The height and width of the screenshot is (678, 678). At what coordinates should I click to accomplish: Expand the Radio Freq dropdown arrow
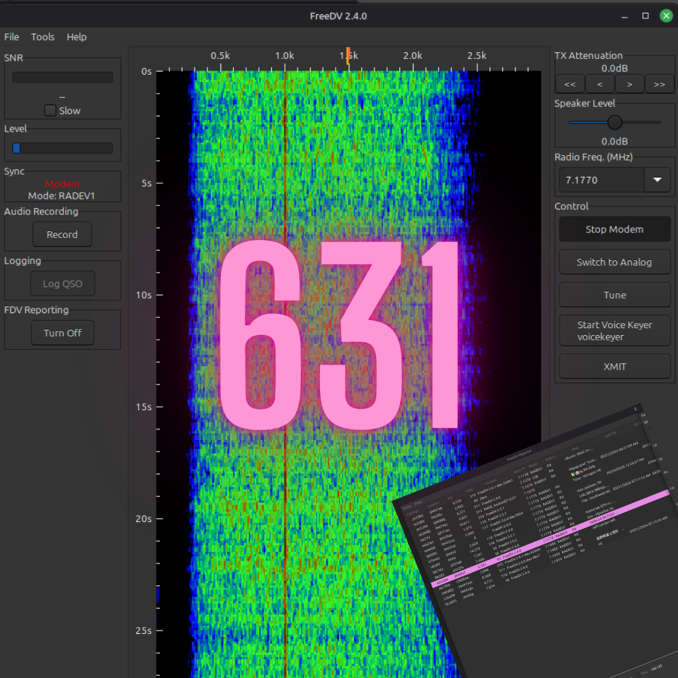click(x=657, y=180)
